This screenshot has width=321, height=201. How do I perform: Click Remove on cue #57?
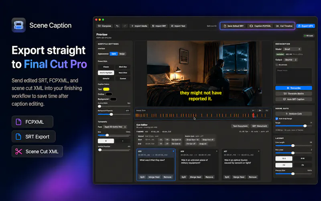(x=252, y=177)
